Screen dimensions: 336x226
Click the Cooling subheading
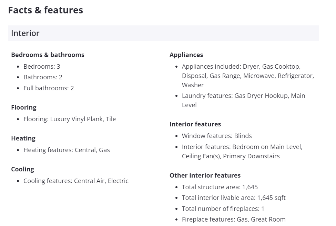pyautogui.click(x=22, y=169)
